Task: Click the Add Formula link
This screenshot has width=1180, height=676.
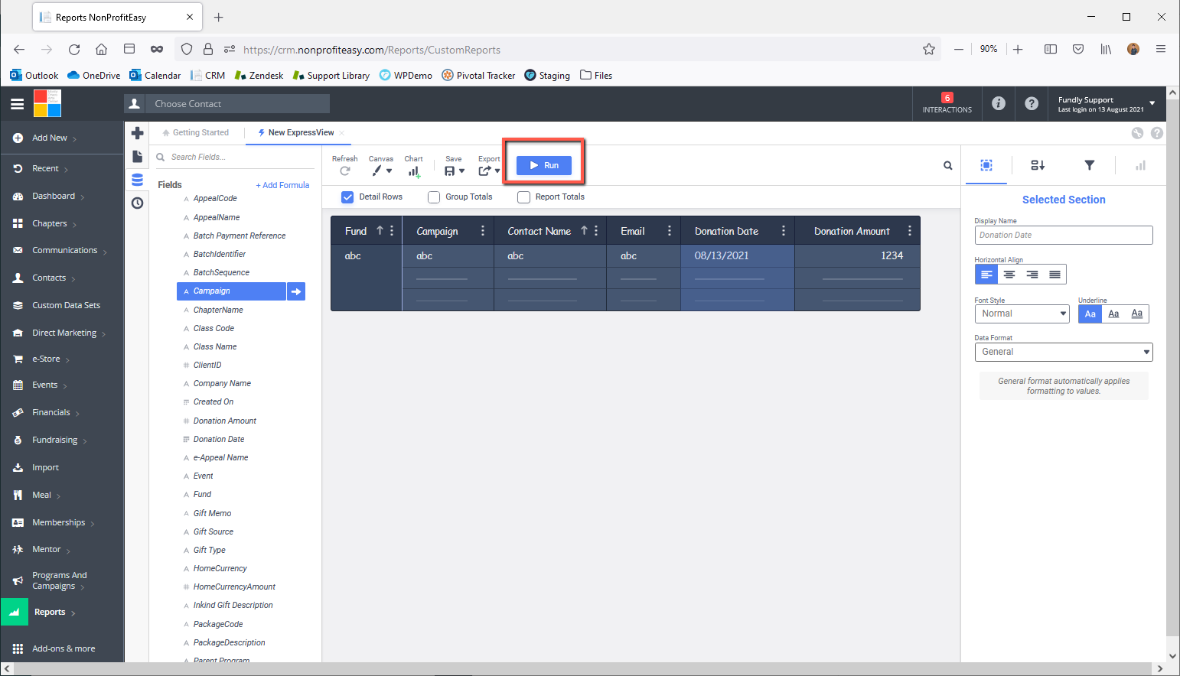Action: (x=282, y=185)
